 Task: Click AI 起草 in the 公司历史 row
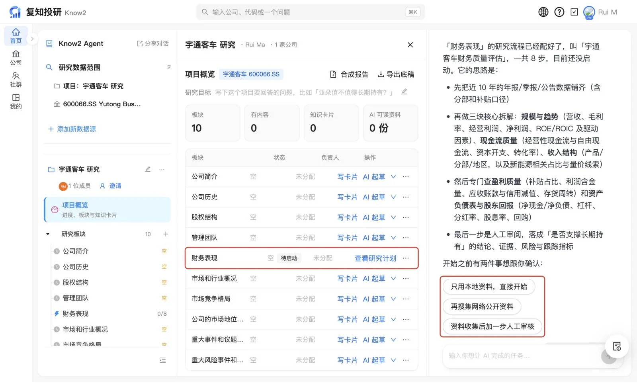point(374,197)
